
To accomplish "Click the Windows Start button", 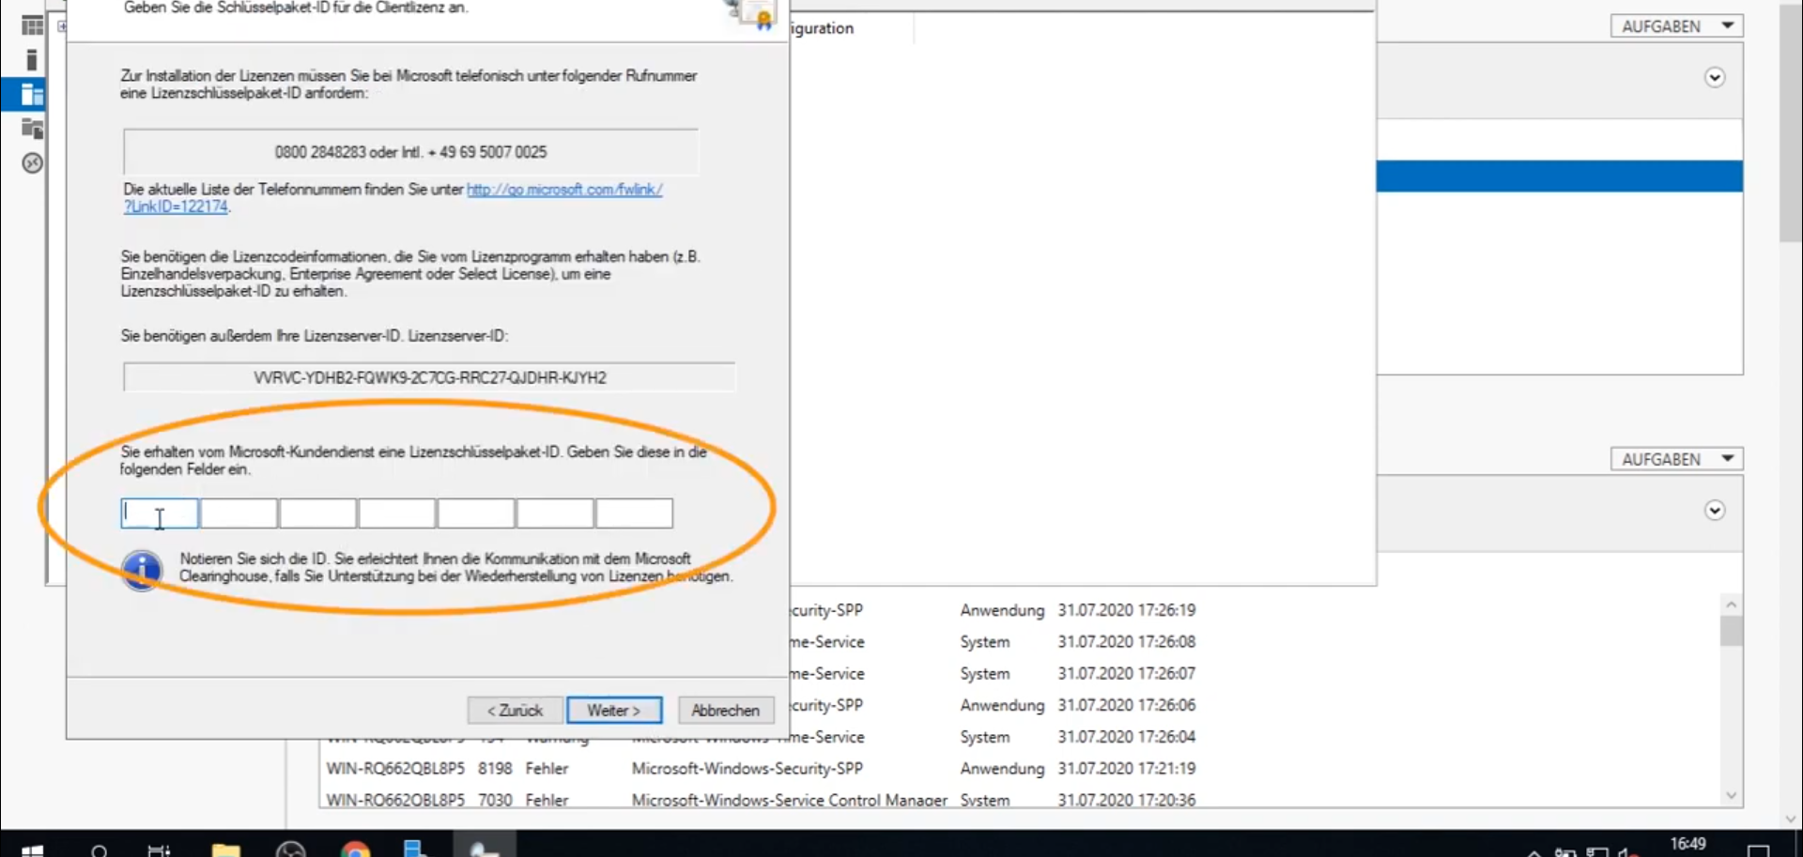I will 32,849.
